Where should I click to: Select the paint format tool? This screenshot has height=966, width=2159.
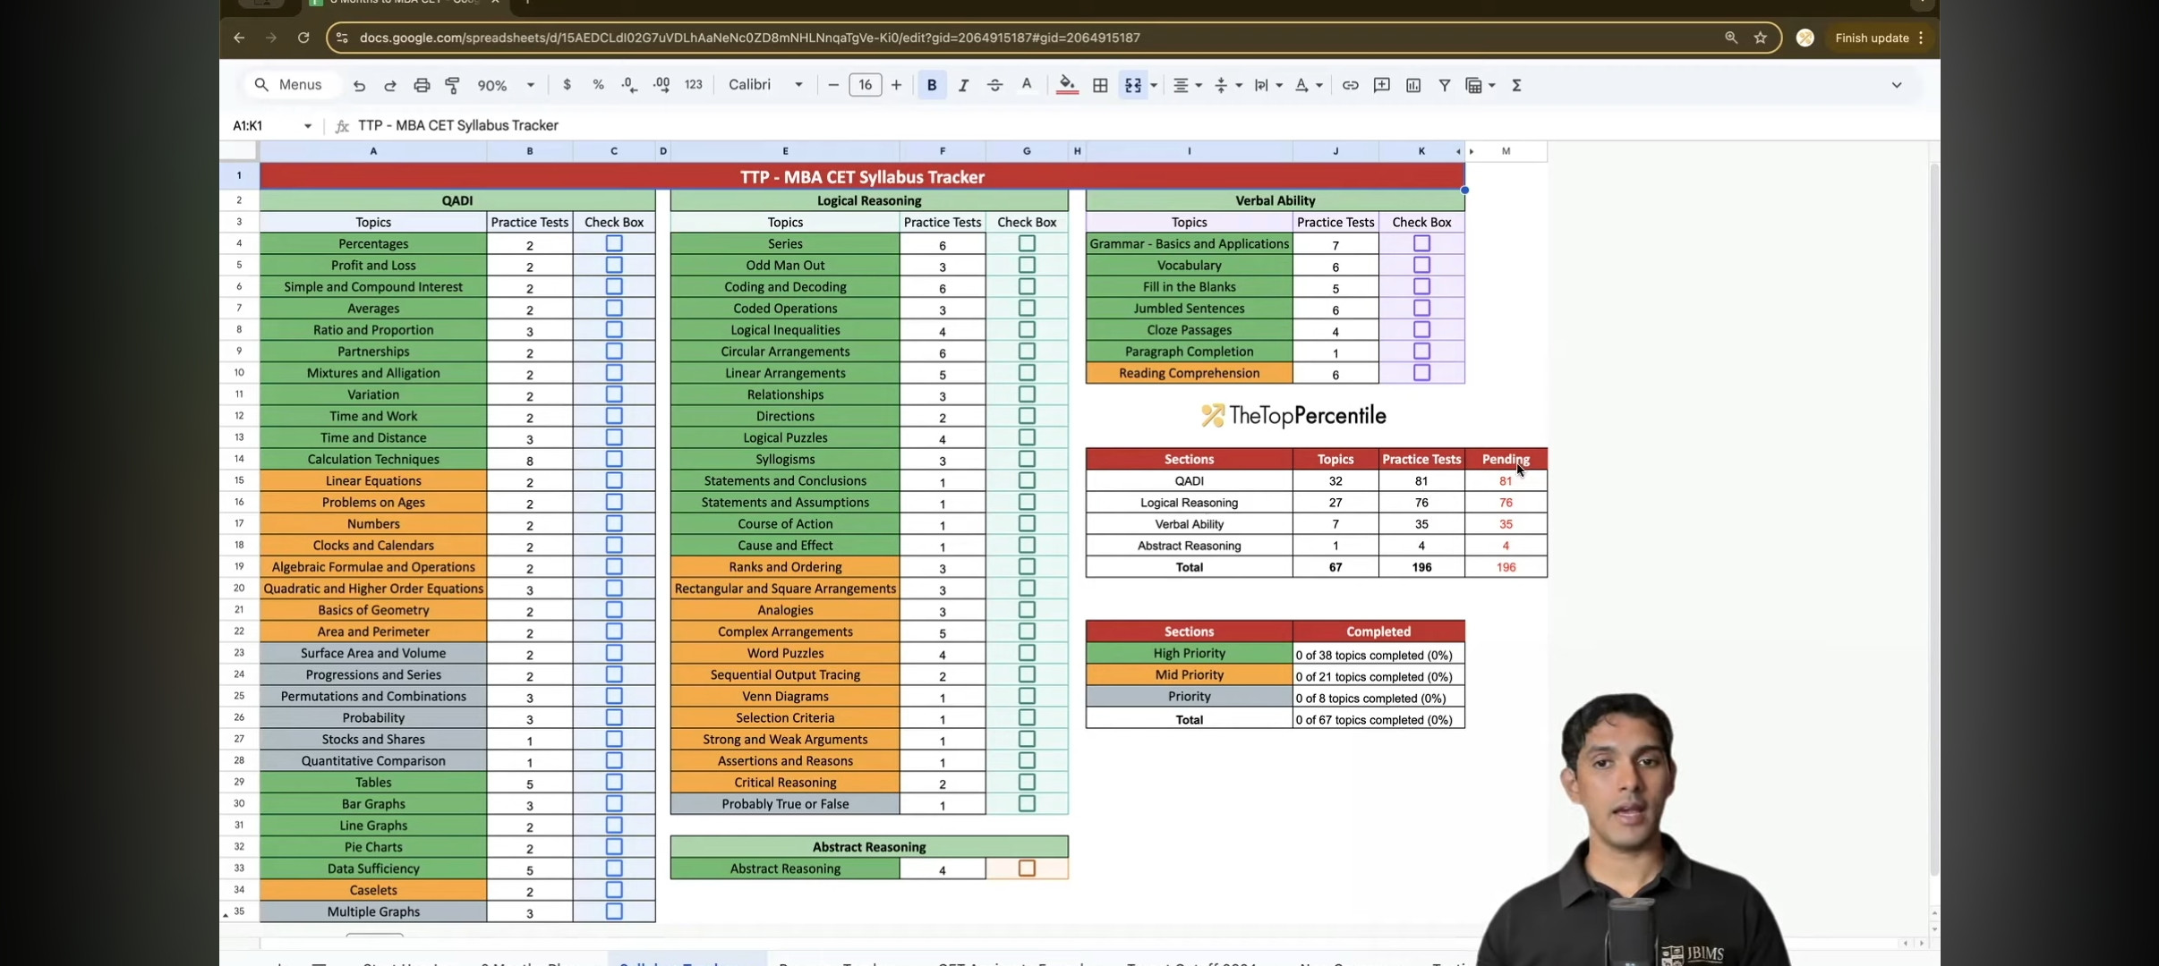tap(453, 85)
